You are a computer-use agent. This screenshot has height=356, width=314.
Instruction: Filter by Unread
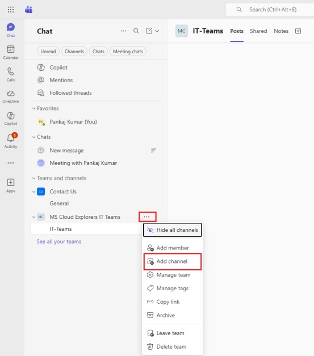point(48,52)
